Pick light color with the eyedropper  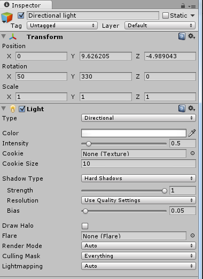coord(192,133)
